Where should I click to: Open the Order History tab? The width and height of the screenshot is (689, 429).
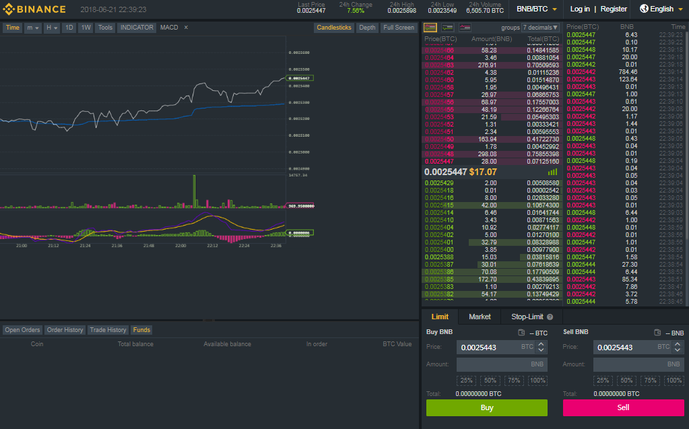click(65, 329)
